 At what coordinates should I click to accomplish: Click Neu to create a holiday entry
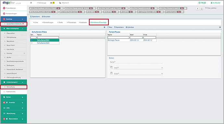tap(110, 27)
